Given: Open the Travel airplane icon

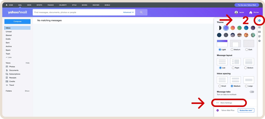Looking at the screenshot, I should click(7, 85).
